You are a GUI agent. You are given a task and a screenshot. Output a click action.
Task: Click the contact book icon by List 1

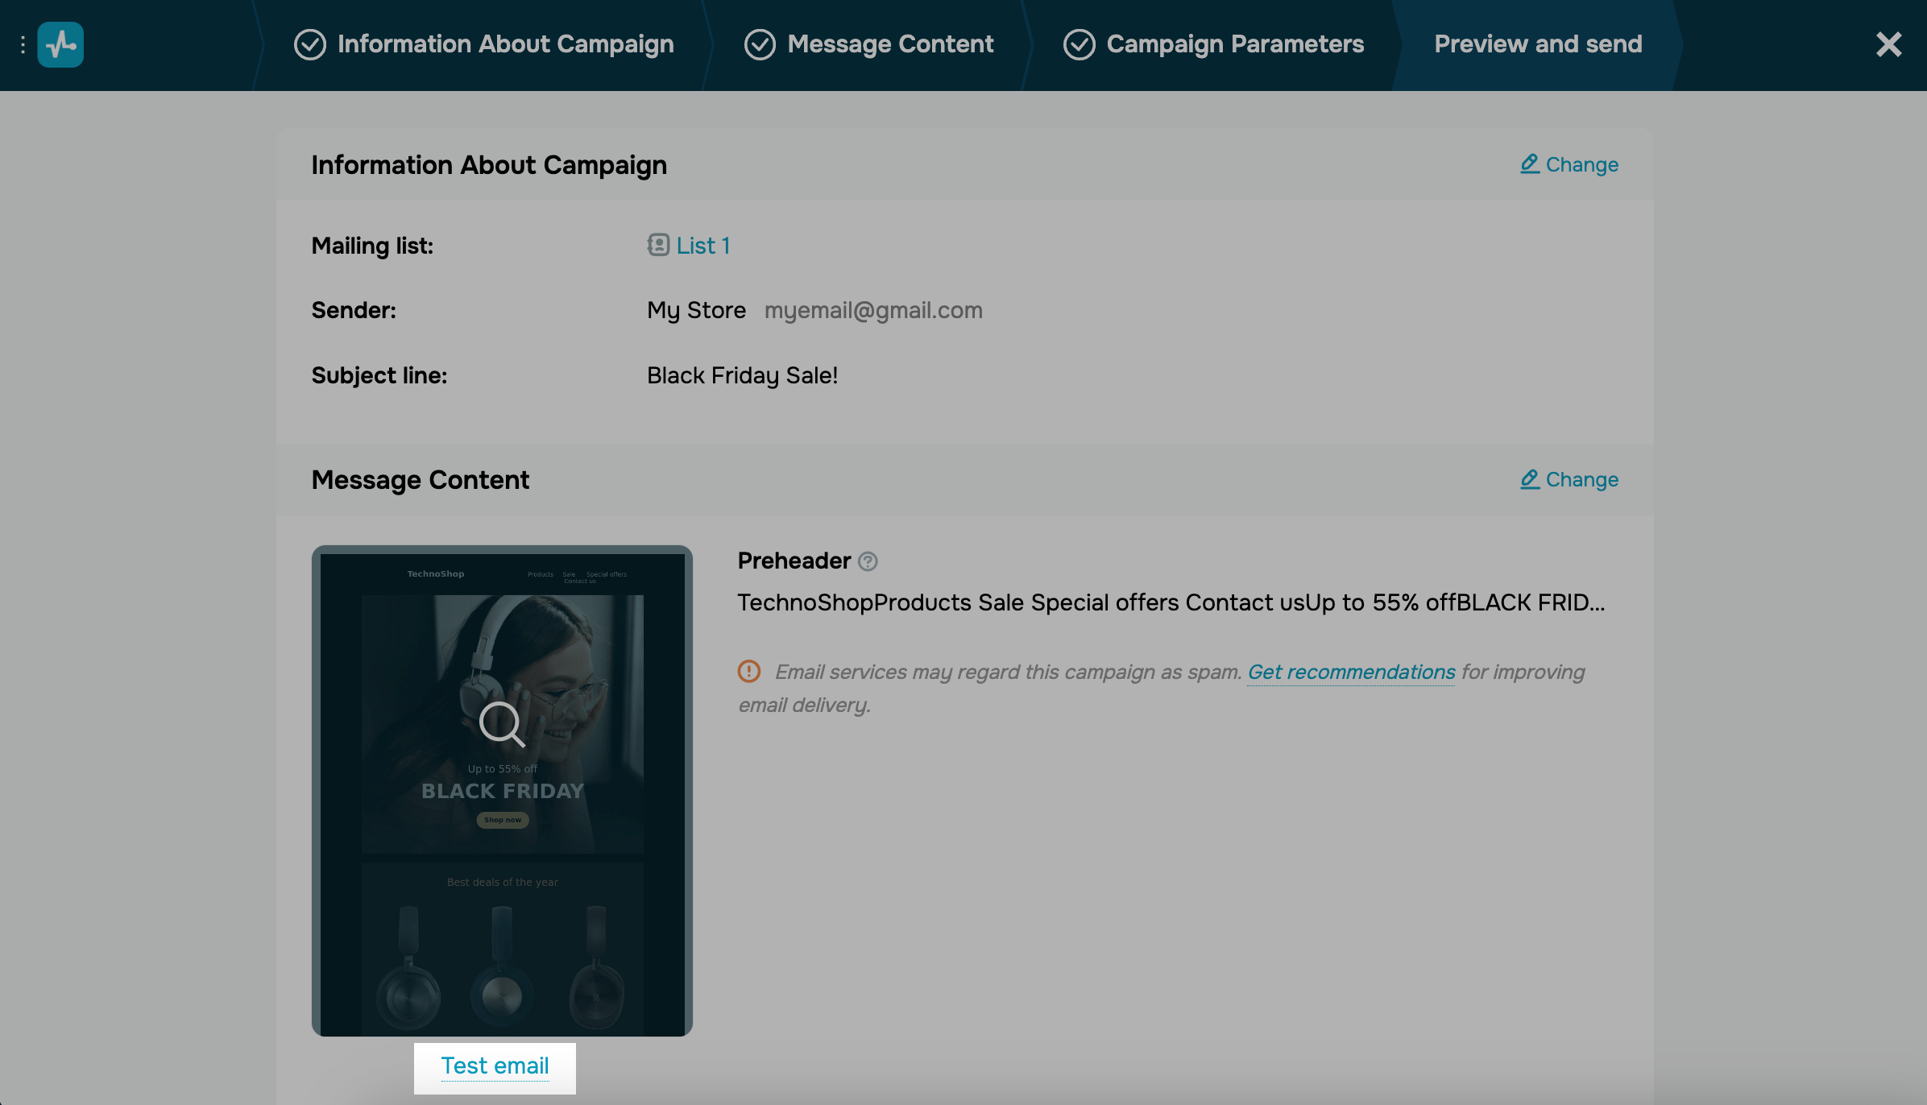(x=658, y=245)
